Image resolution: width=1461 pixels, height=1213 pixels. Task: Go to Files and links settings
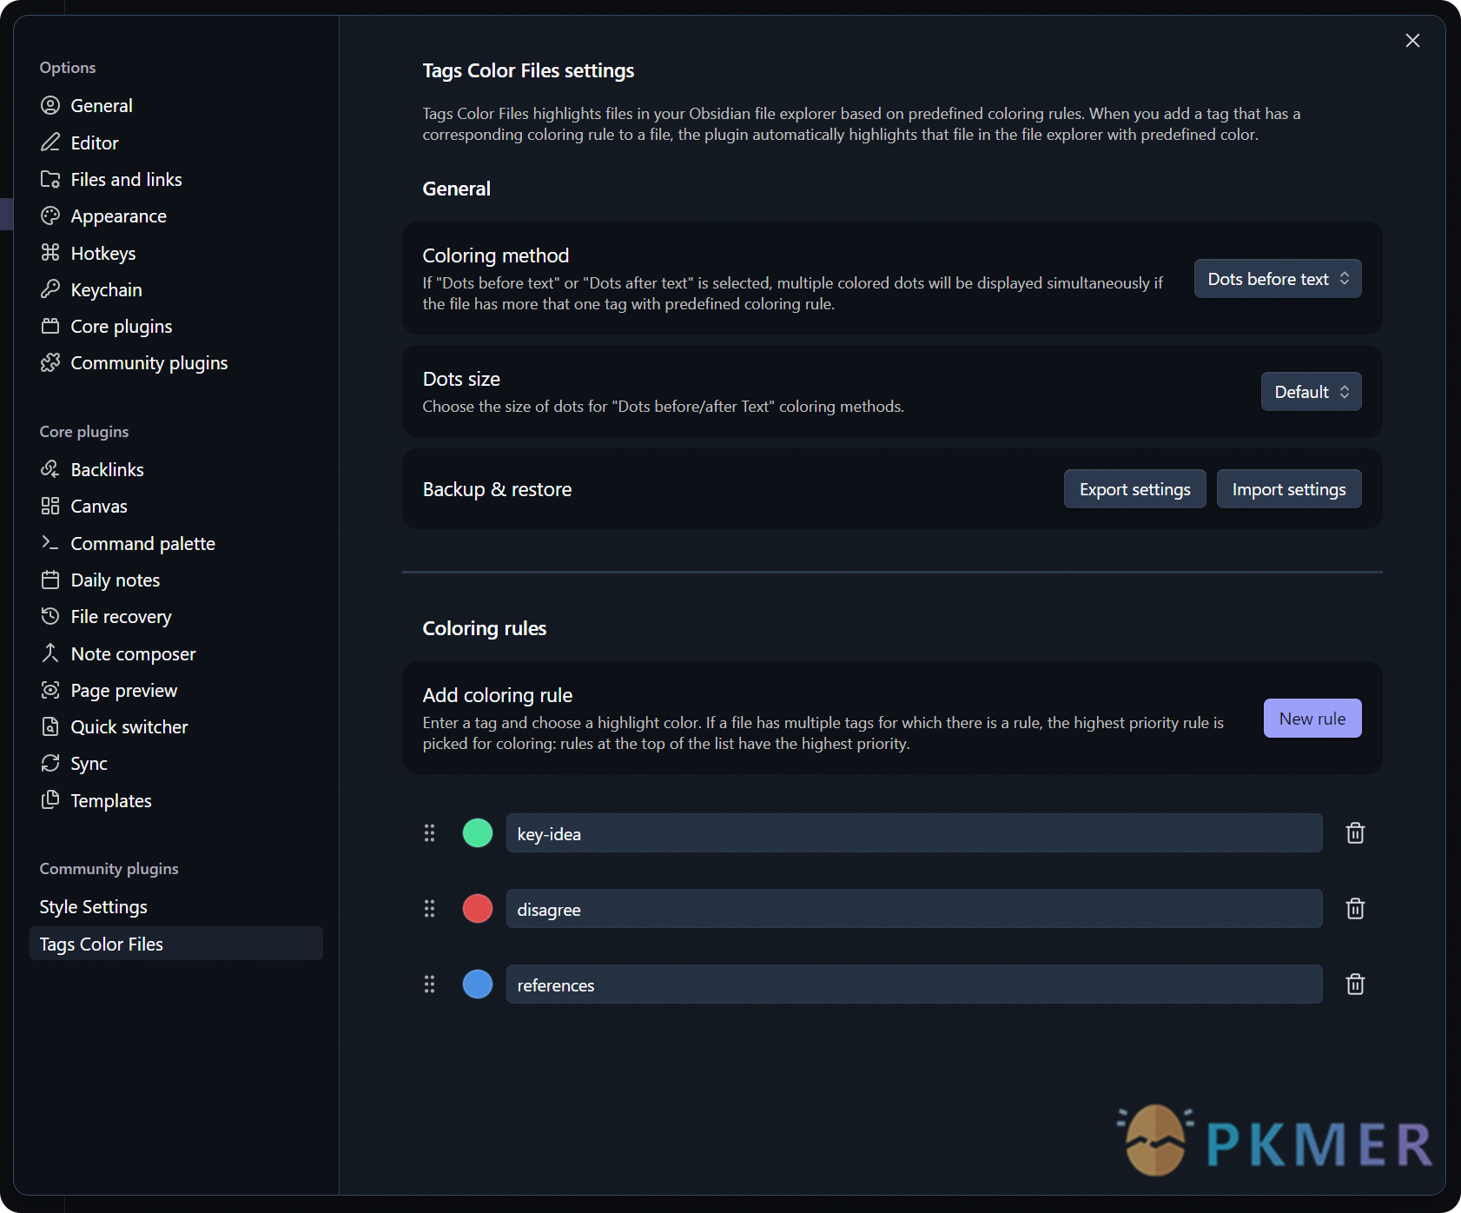point(176,179)
